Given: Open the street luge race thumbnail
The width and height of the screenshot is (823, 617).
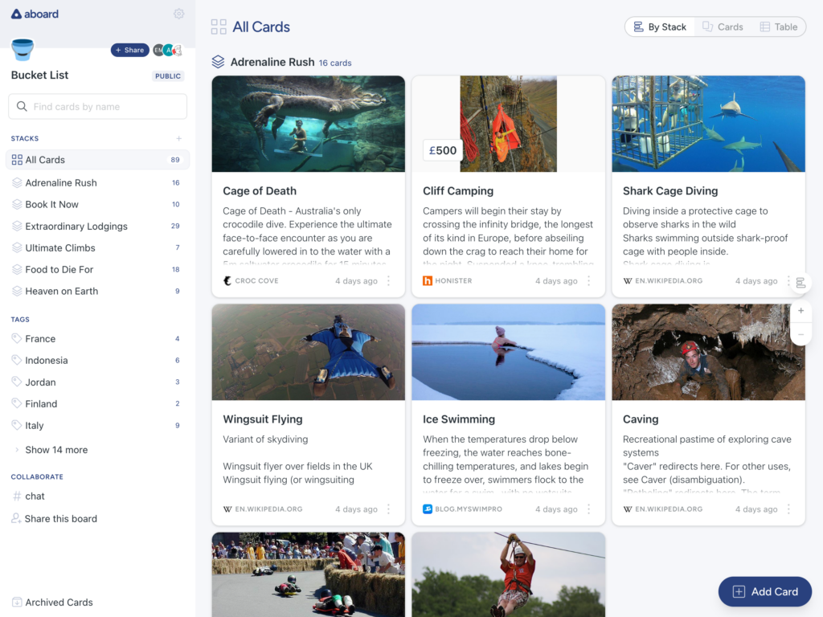Looking at the screenshot, I should 308,574.
